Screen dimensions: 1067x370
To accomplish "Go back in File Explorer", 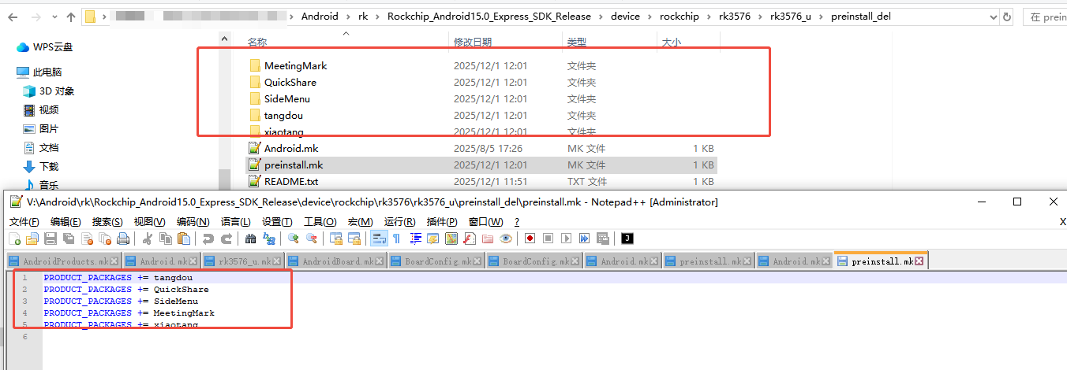I will [x=13, y=17].
